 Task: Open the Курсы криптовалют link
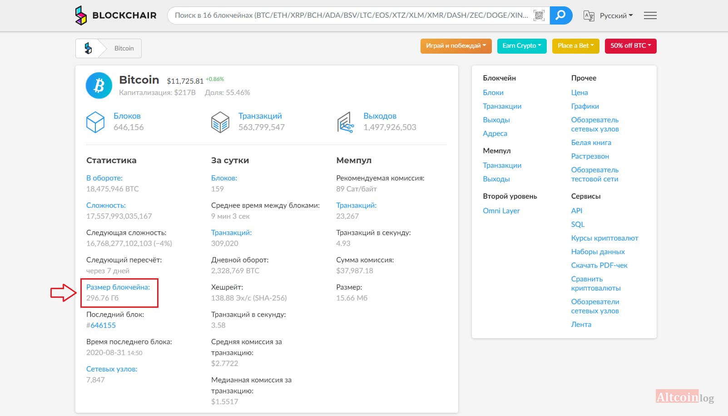(x=604, y=238)
